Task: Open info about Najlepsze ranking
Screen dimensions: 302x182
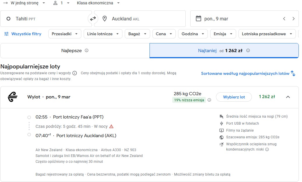Action: 87,50
